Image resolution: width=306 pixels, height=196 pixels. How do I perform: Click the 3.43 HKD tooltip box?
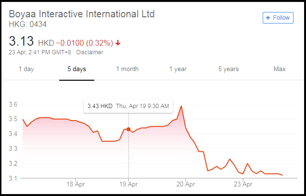pos(128,106)
